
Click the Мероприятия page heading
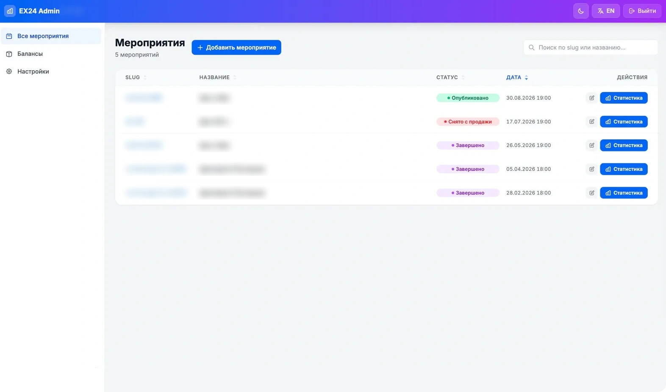click(x=150, y=43)
